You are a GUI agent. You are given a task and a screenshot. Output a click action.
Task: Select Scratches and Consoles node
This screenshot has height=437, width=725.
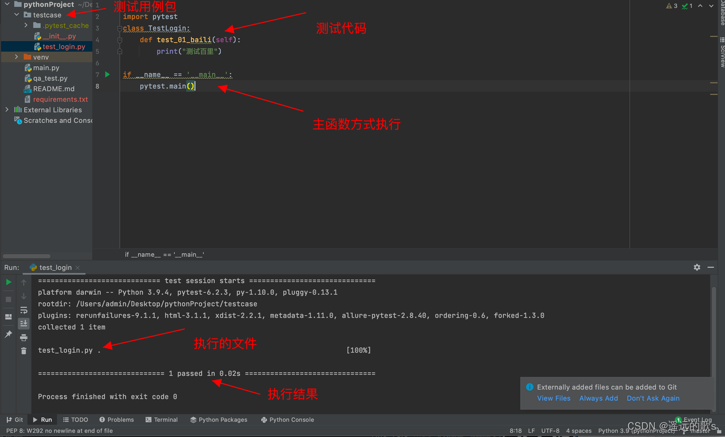(53, 121)
